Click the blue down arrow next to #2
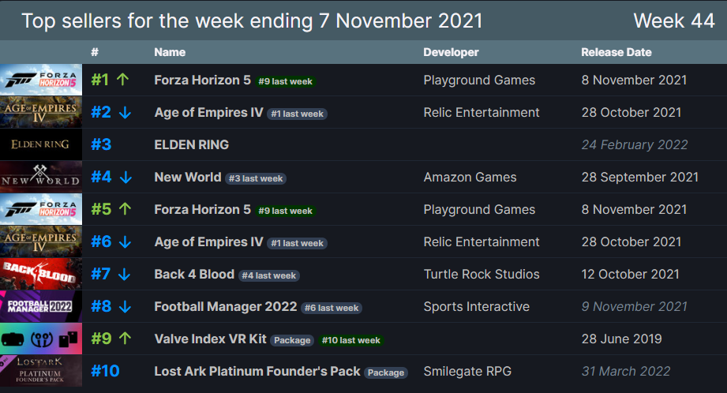The height and width of the screenshot is (393, 727). point(125,113)
